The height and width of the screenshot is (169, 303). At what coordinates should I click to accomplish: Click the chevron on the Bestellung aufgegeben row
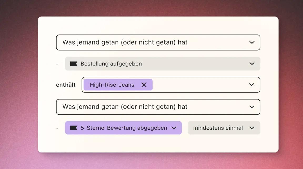pos(252,63)
